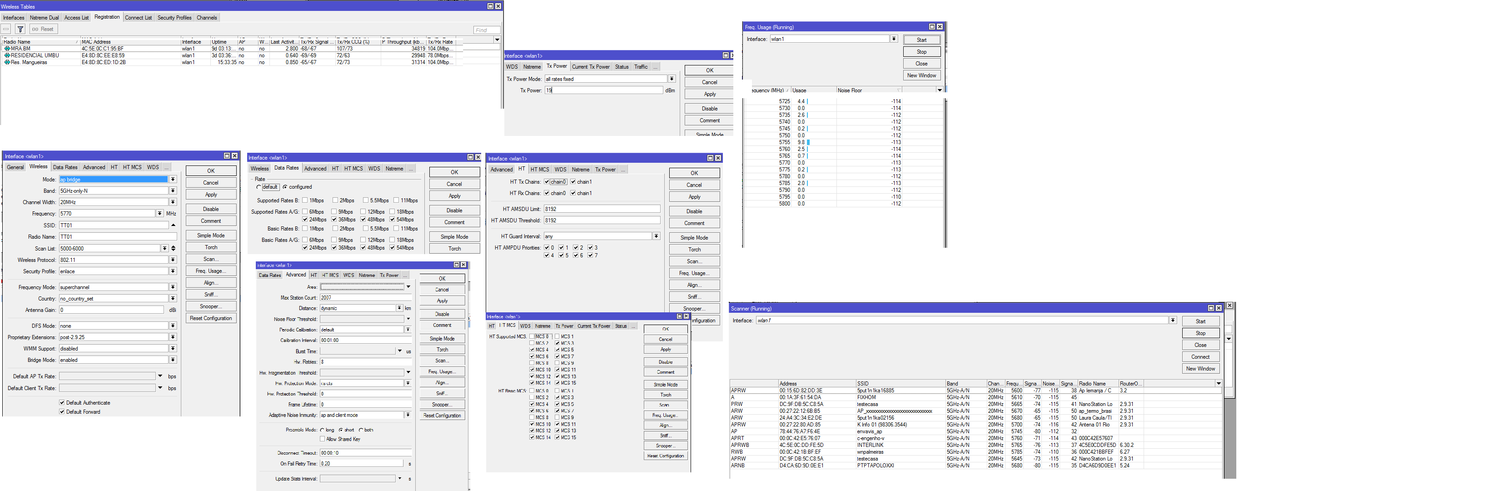
Task: Toggle the Default Authenticate checkbox
Action: tap(62, 402)
